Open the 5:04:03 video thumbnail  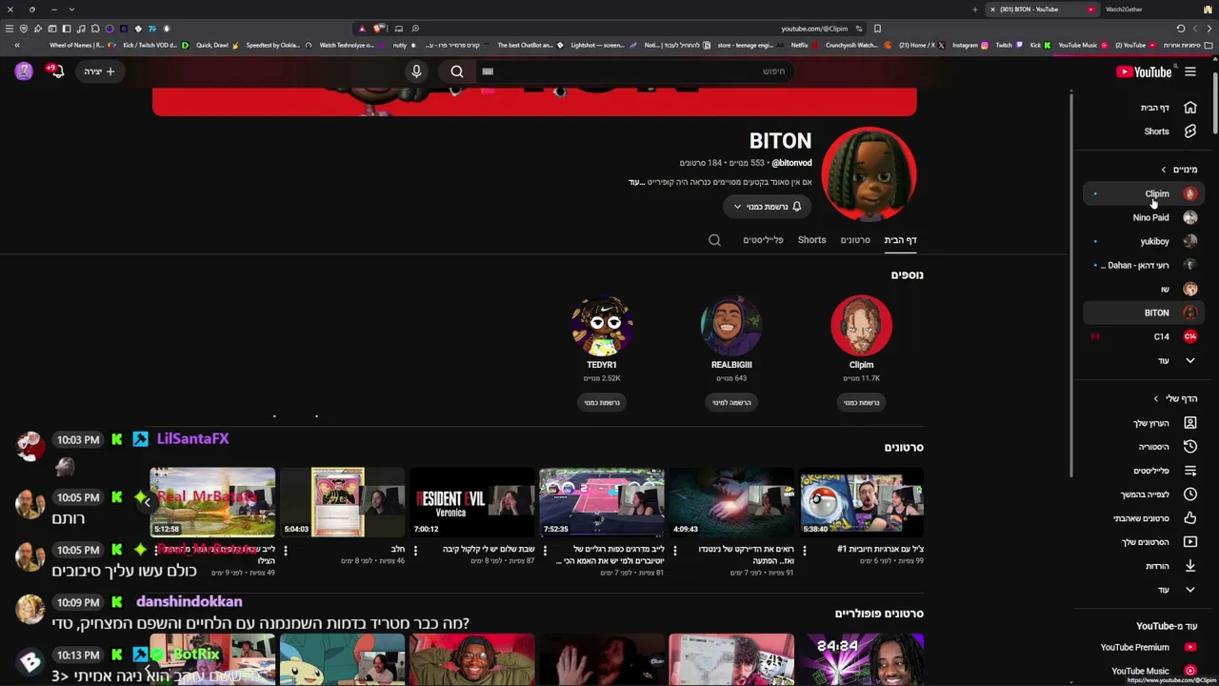pos(343,502)
